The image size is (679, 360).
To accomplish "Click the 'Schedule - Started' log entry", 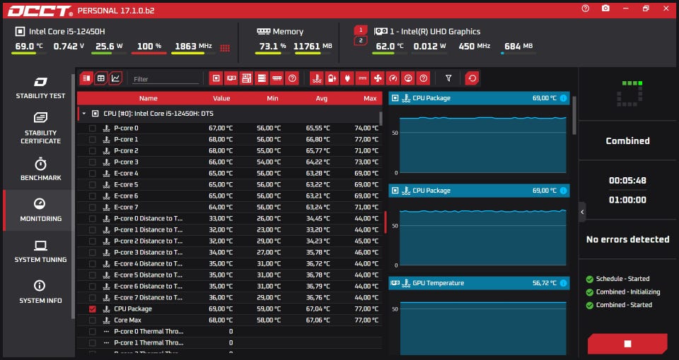I will coord(622,279).
